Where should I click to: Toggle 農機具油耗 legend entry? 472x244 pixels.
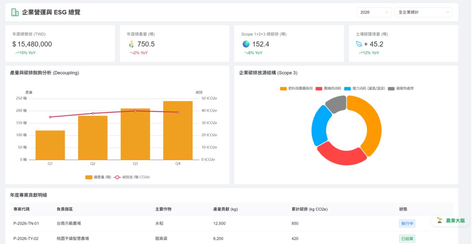coord(328,88)
